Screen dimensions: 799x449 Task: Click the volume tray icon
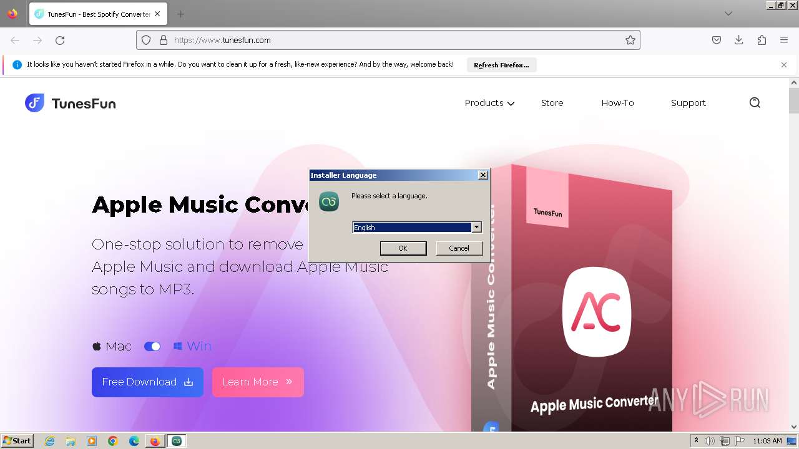pyautogui.click(x=710, y=441)
